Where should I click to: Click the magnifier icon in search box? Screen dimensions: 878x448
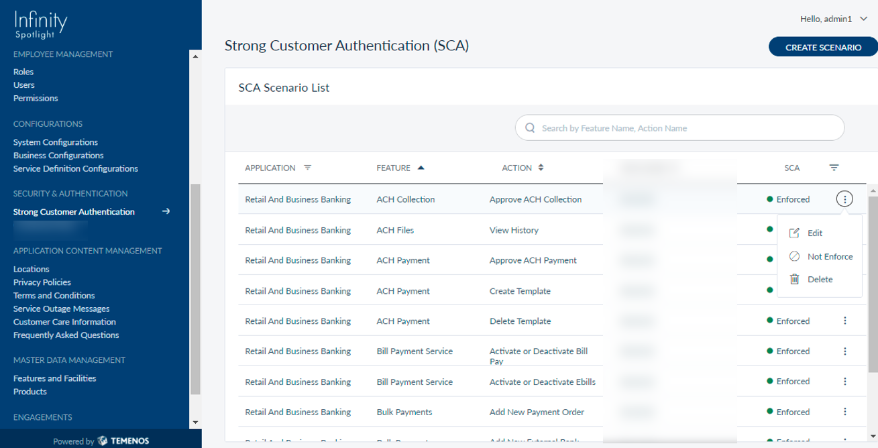pos(531,128)
